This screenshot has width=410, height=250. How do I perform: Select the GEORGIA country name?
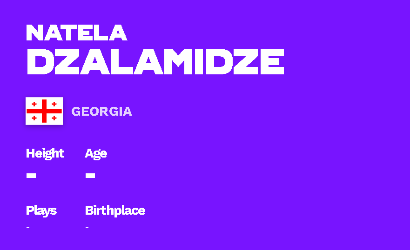101,112
